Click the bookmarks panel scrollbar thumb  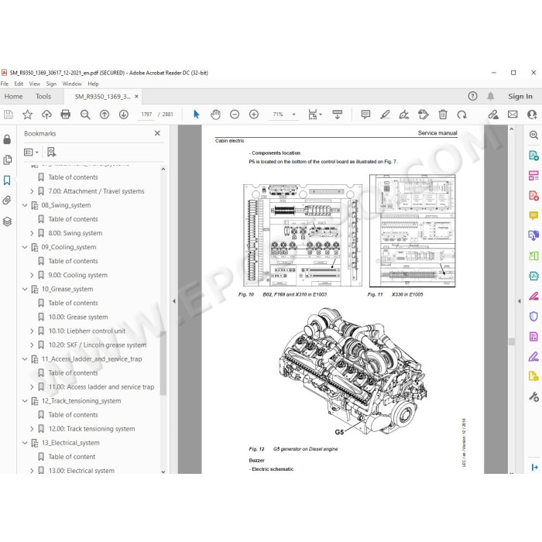[x=163, y=363]
